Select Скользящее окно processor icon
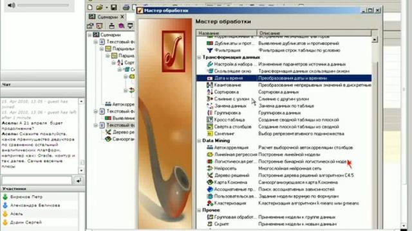Screen dimensions: 412x231 point(210,71)
